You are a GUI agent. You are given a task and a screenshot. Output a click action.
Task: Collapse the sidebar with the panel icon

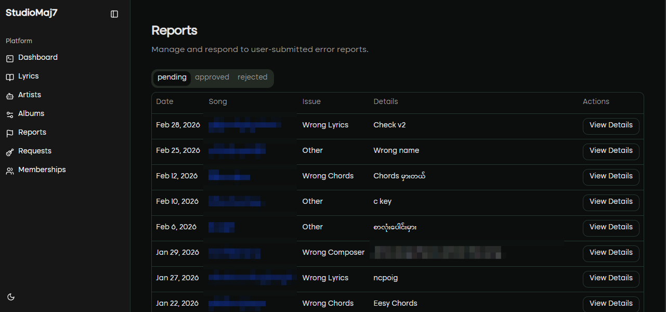114,14
